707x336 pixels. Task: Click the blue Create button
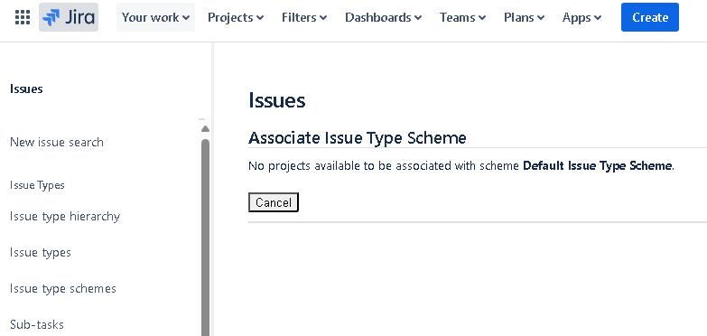(650, 17)
